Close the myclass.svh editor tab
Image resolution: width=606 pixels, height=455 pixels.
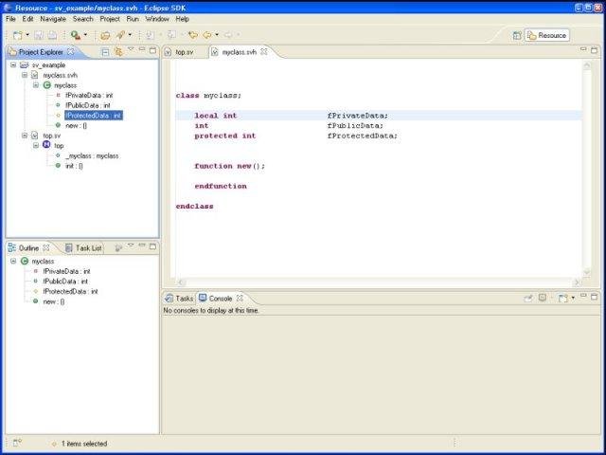[264, 51]
